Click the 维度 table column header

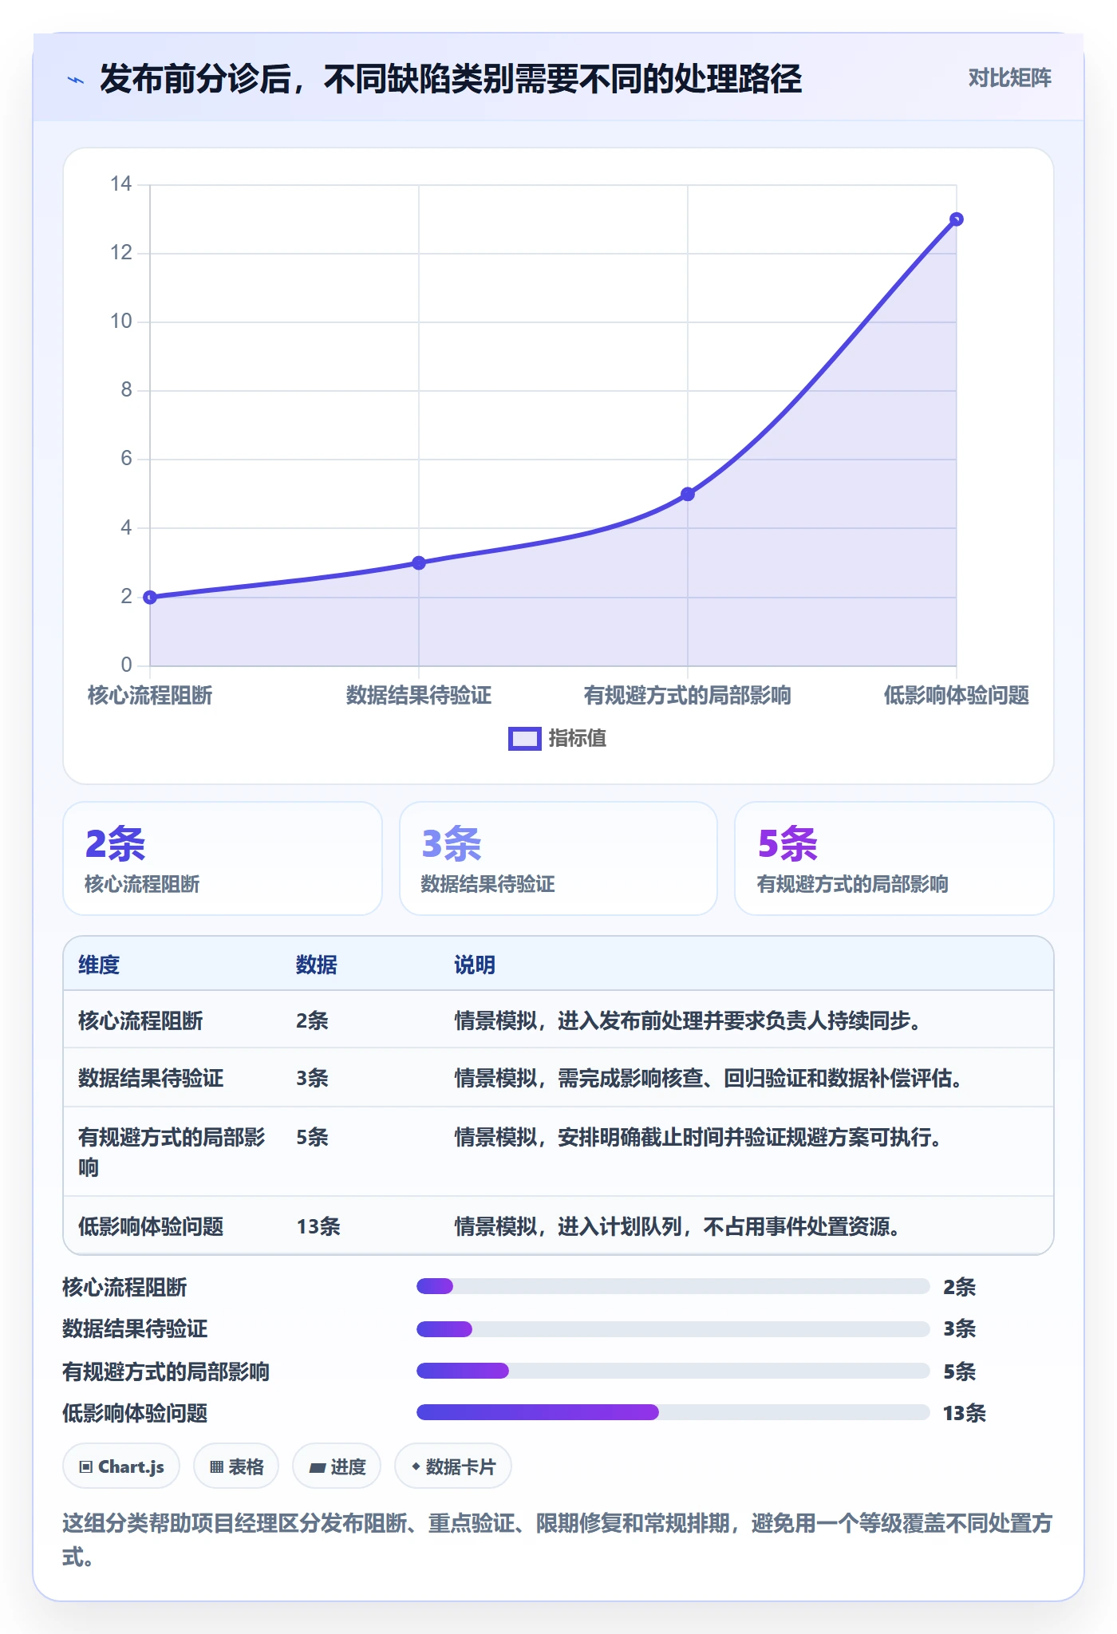[99, 965]
